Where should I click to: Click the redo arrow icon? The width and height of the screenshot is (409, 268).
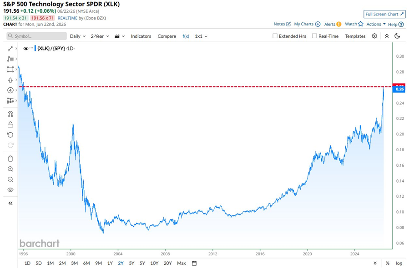[x=10, y=145]
